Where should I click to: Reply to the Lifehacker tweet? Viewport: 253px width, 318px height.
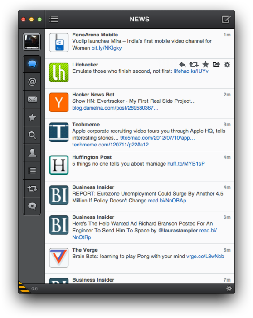[182, 65]
